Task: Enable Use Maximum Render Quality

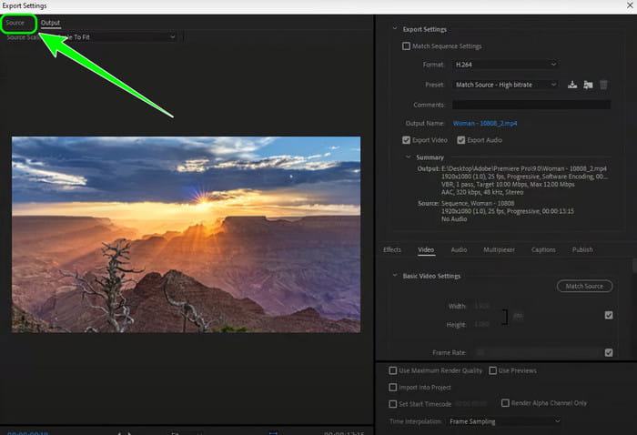Action: coord(392,371)
